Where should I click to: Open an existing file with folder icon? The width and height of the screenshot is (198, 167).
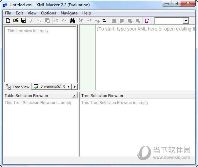[16, 20]
